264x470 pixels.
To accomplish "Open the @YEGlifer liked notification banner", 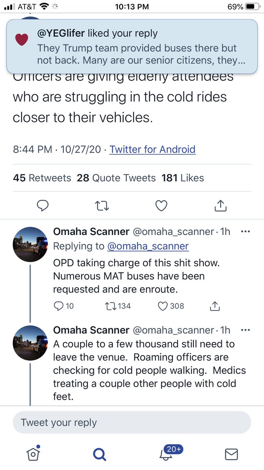I will tap(132, 46).
